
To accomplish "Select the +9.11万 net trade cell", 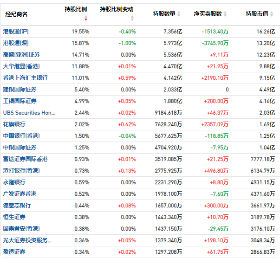I will [219, 55].
